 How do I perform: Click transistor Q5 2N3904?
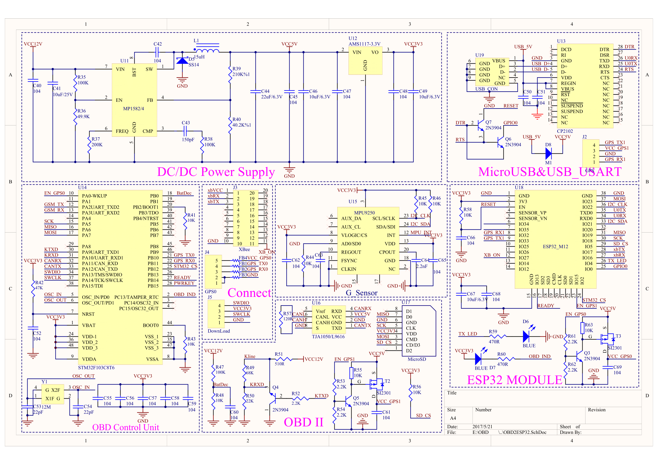tap(348, 401)
